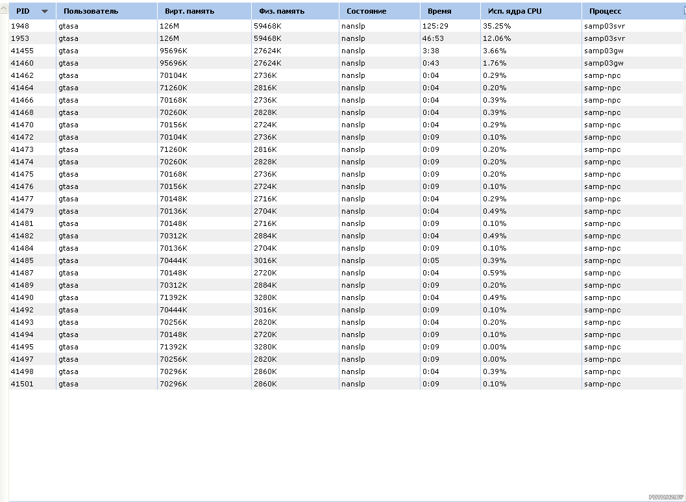Sort by Состояние column header
The image size is (686, 502).
click(x=380, y=12)
